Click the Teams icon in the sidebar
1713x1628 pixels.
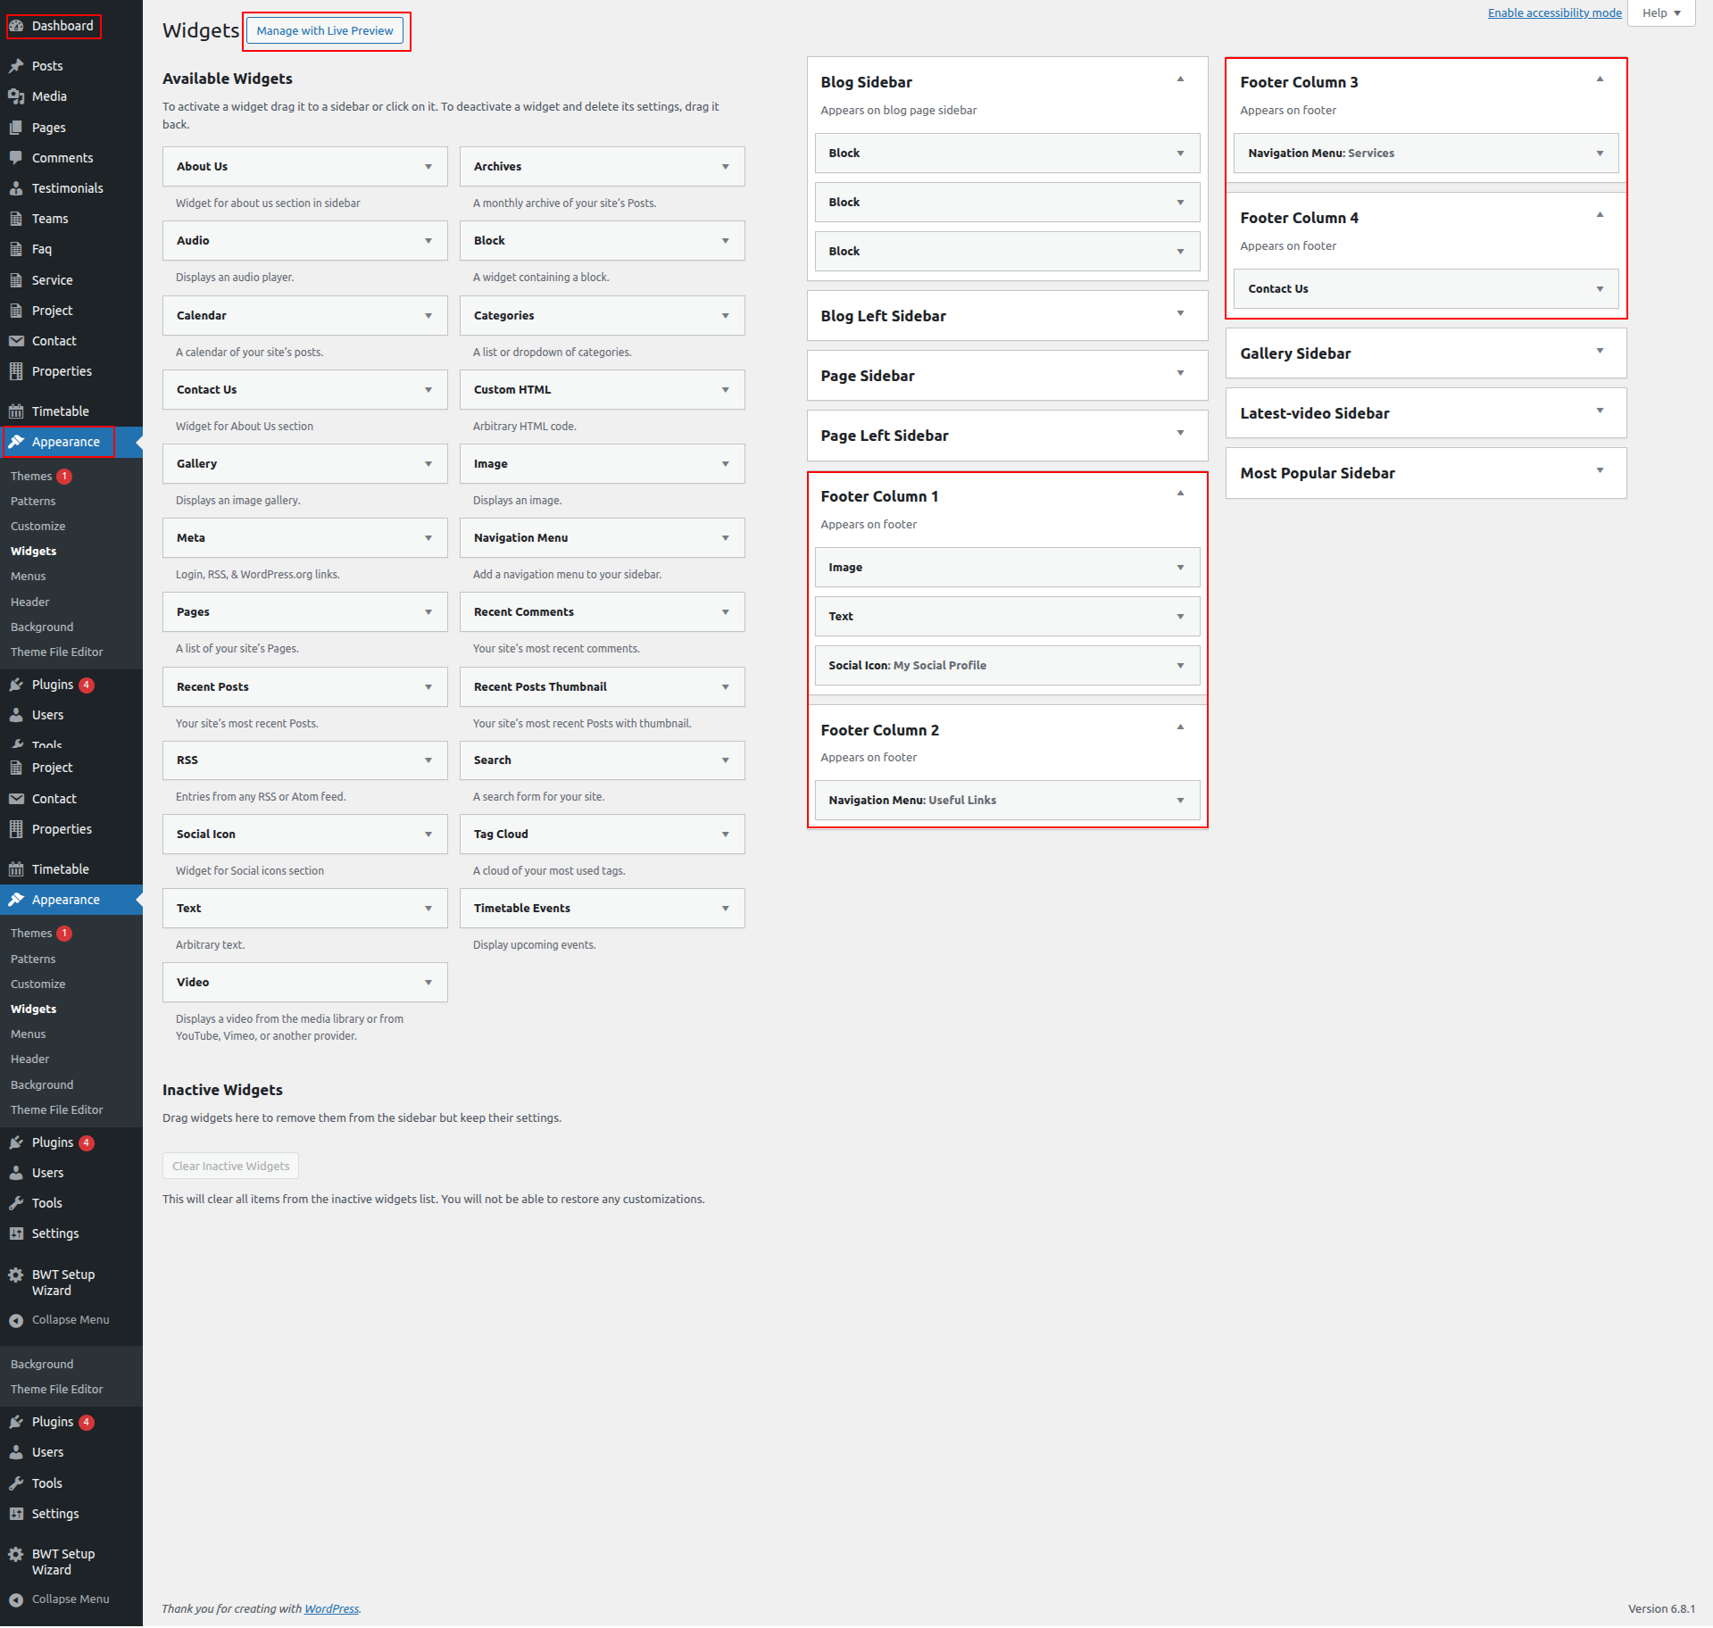pos(16,219)
